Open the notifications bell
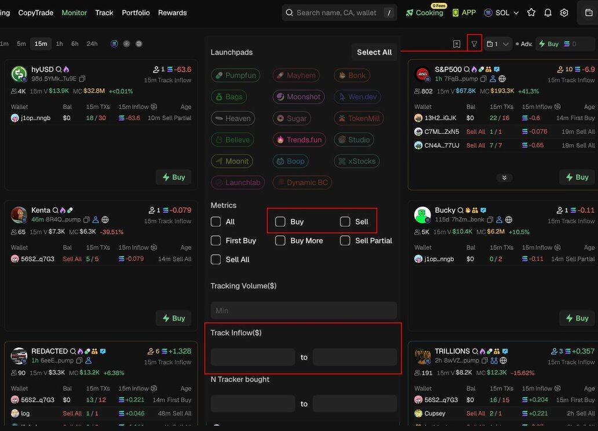598x431 pixels. [x=548, y=13]
